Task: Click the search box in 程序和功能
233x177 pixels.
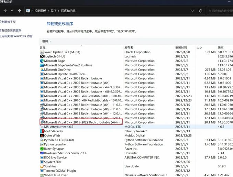Action: [220, 11]
